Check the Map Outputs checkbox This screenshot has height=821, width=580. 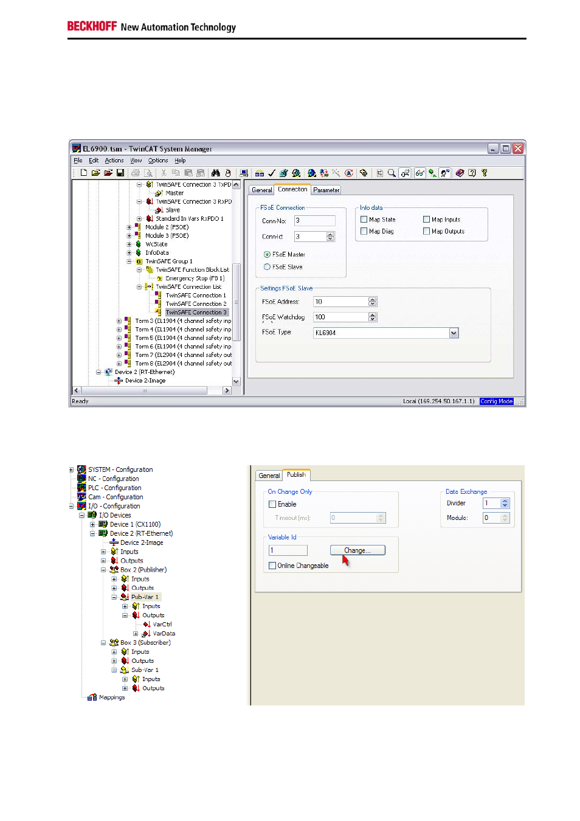426,231
